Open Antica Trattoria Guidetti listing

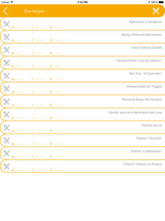point(82,50)
